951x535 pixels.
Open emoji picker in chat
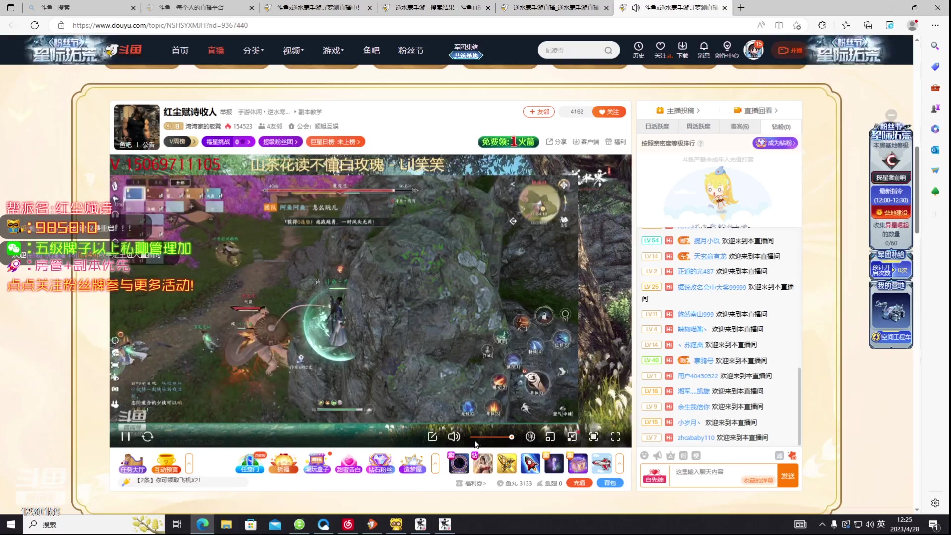click(644, 456)
